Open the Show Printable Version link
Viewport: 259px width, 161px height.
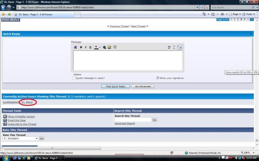coord(21,117)
